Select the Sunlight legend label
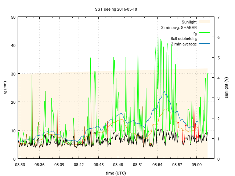The image size is (235, 176). 187,22
